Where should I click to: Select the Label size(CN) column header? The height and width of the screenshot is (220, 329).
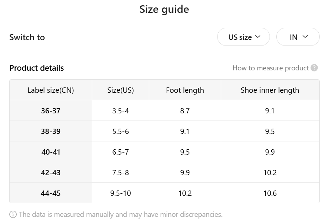coord(51,90)
